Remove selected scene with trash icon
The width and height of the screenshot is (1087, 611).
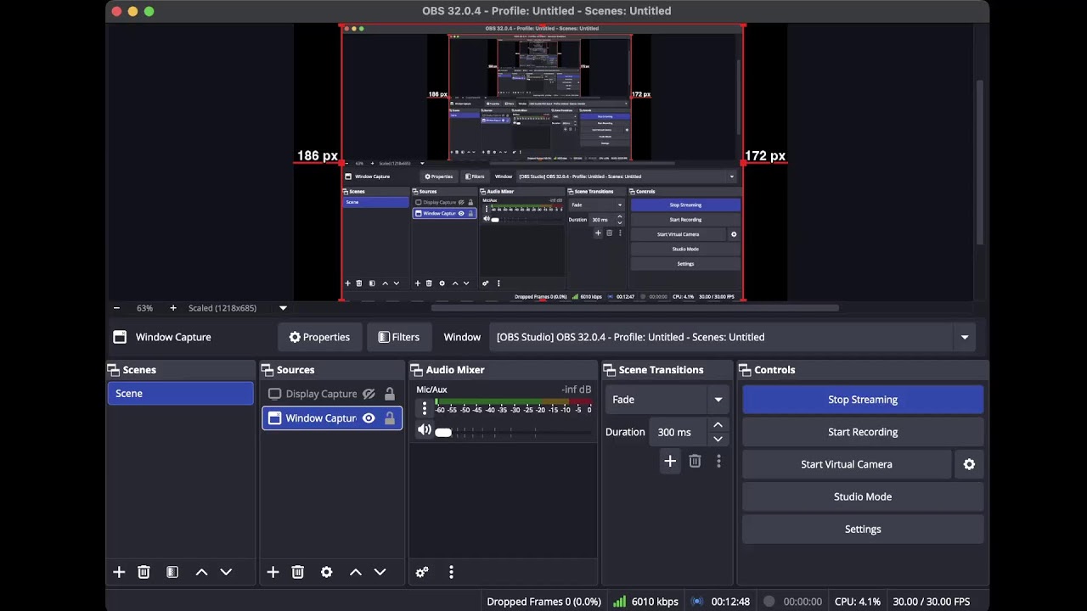click(x=144, y=572)
